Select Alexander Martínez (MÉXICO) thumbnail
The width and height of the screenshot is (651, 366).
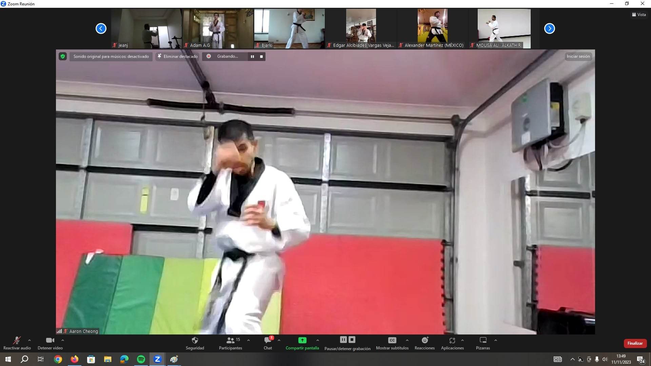(433, 28)
